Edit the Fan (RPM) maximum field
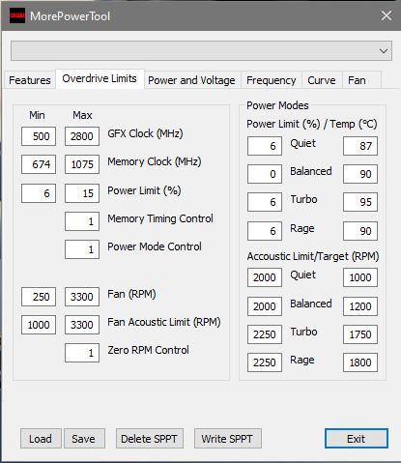This screenshot has width=401, height=463. 82,297
